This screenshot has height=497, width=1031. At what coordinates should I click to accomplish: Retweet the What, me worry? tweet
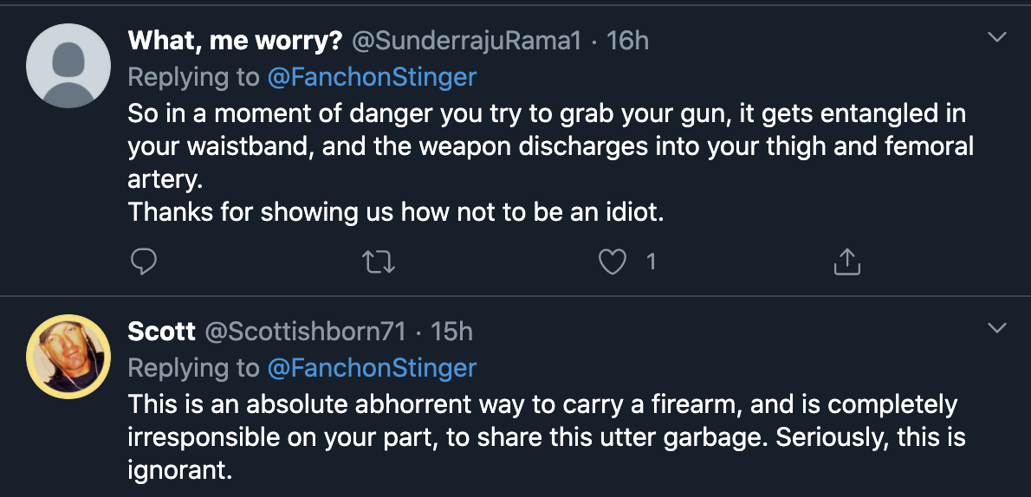tap(379, 262)
